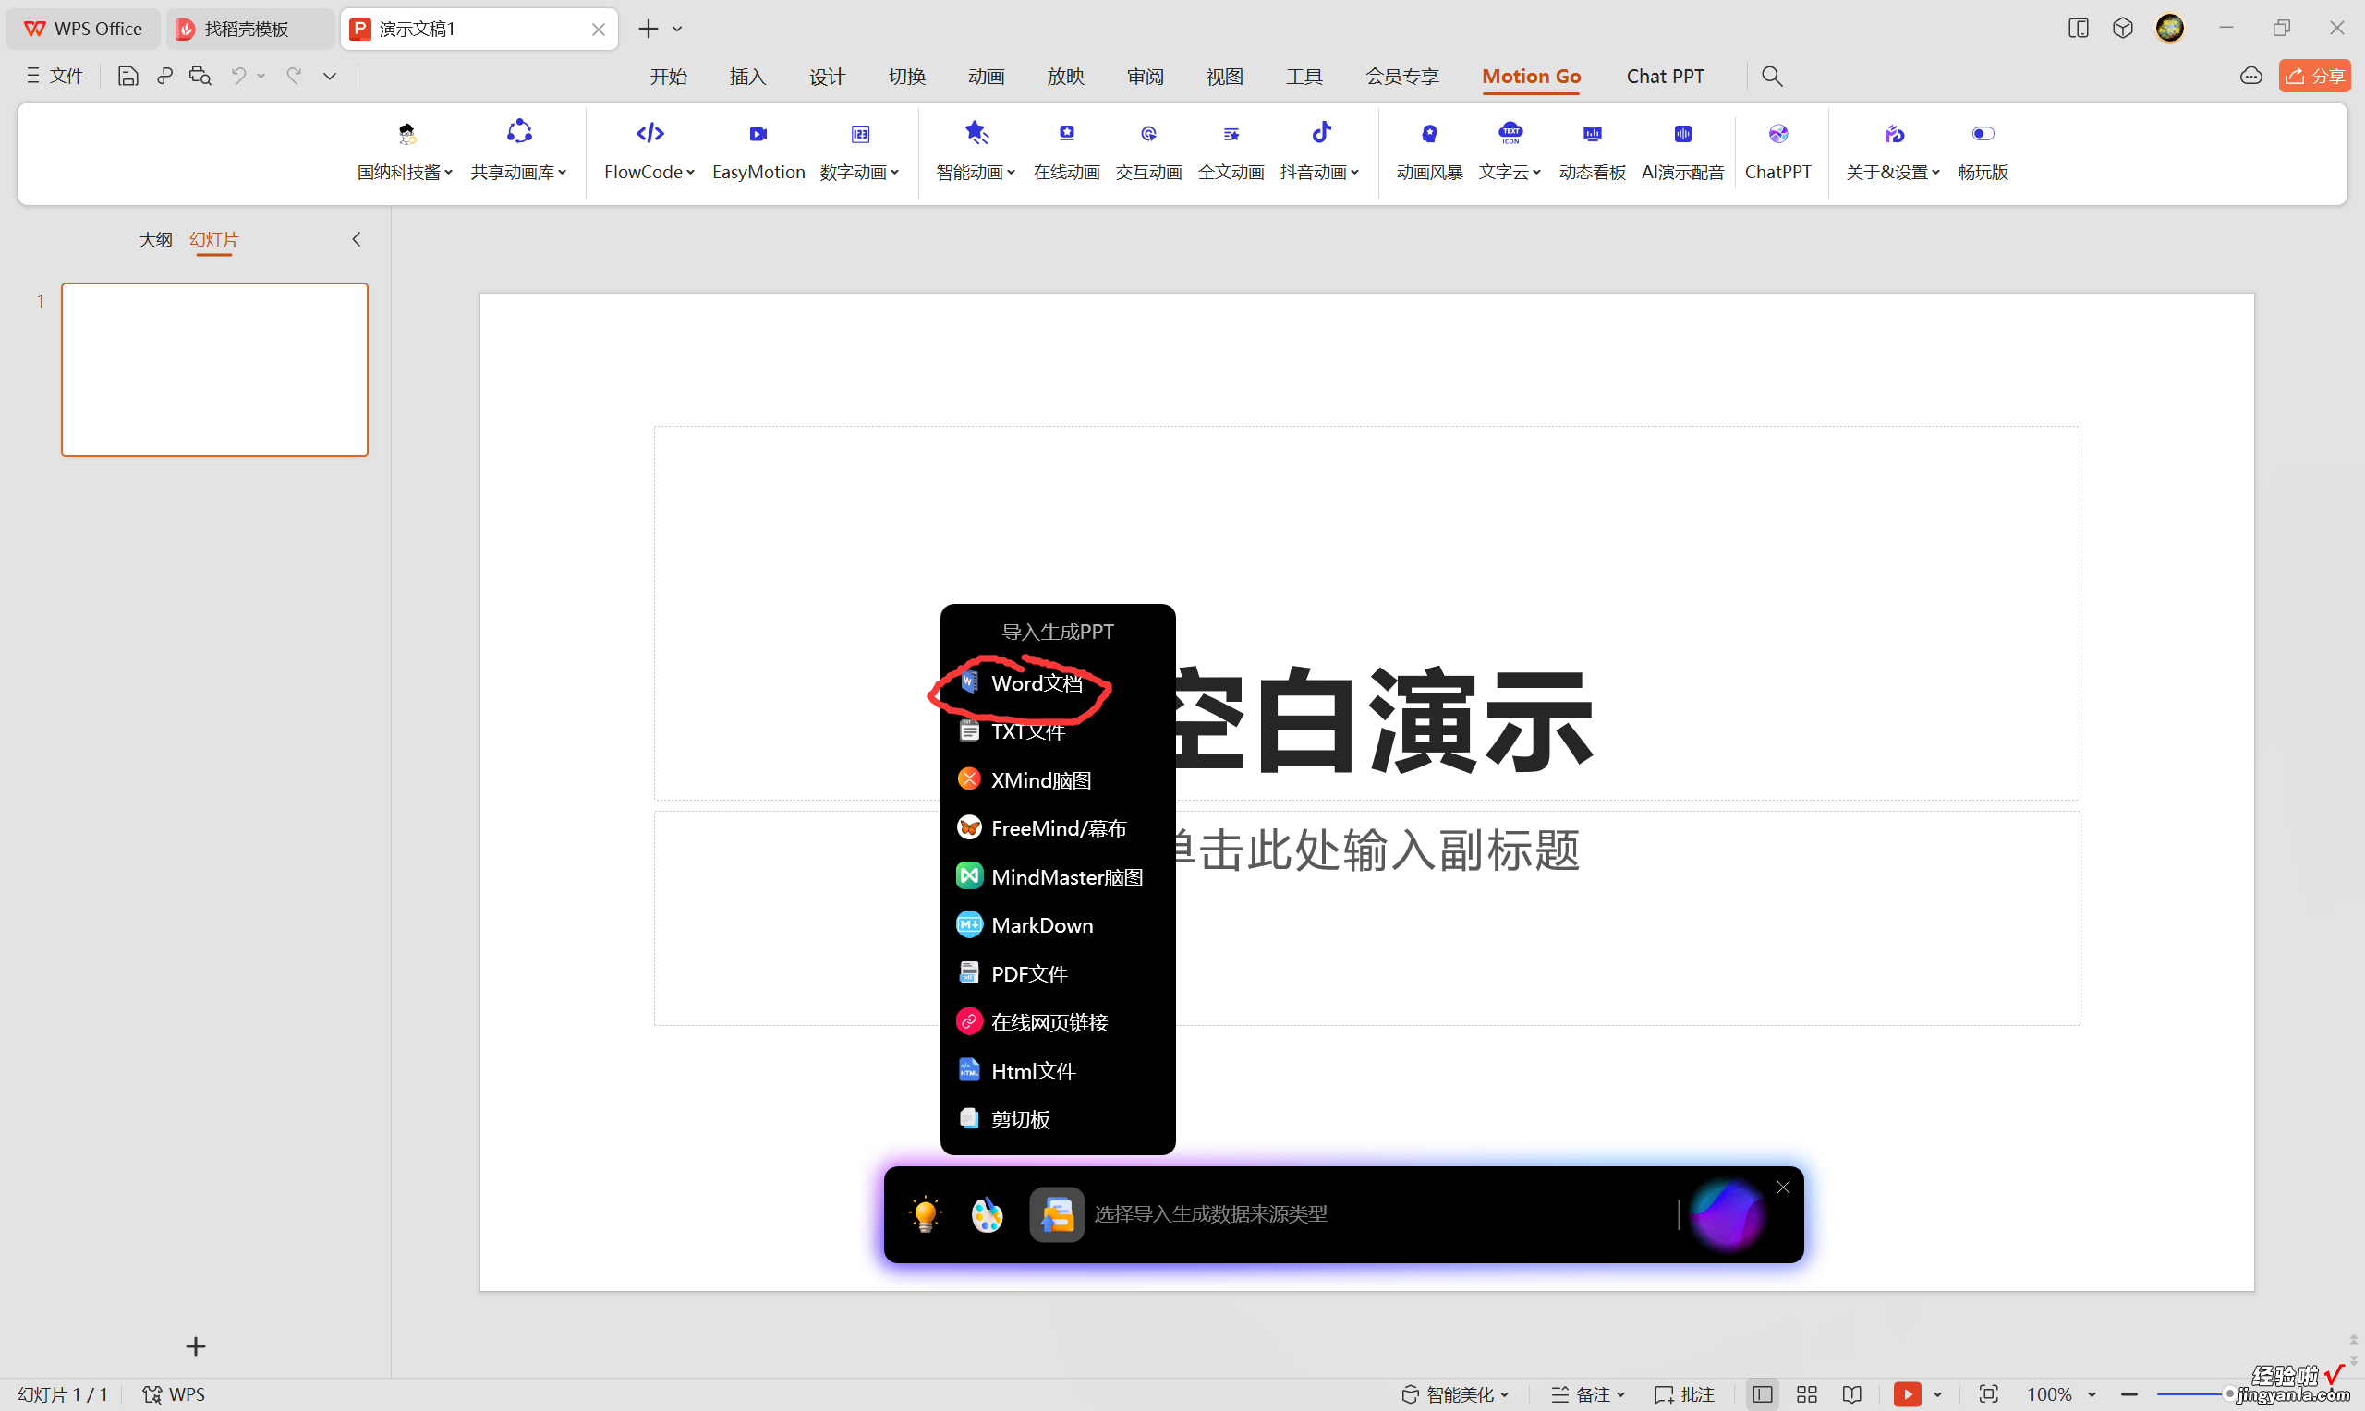The width and height of the screenshot is (2365, 1411).
Task: Click the zoom out minus button
Action: 2129,1393
